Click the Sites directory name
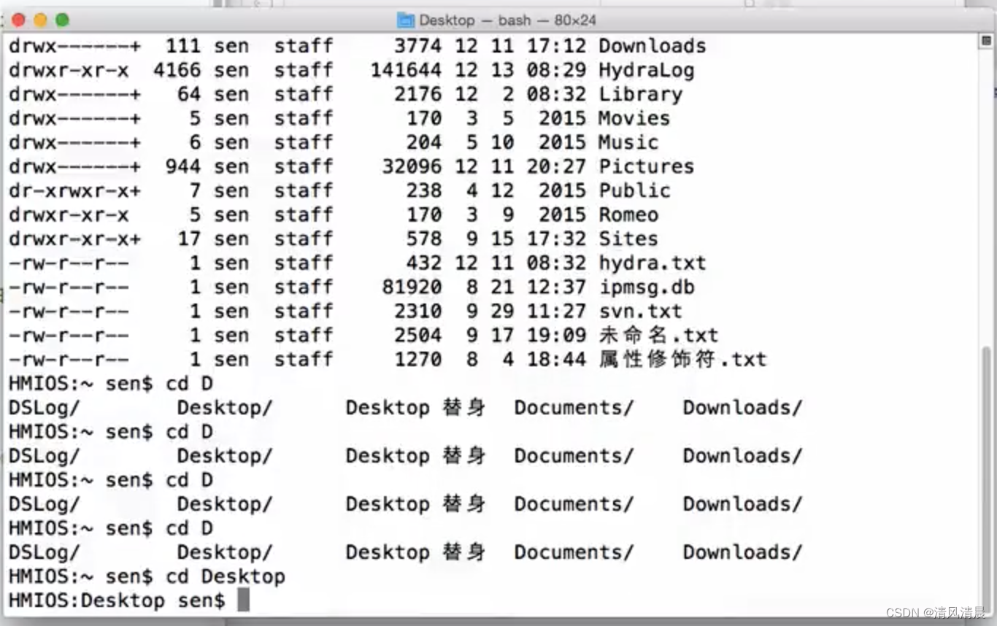The width and height of the screenshot is (997, 626). click(628, 239)
